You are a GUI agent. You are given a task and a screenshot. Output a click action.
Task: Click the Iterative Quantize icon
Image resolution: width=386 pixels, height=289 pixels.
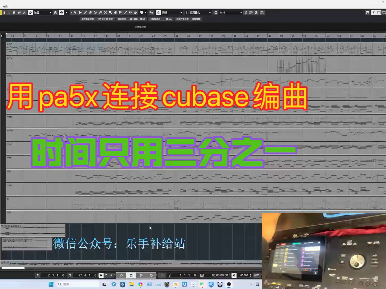click(246, 13)
